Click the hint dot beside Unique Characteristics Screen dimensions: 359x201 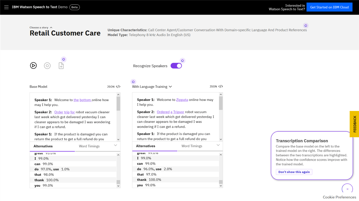(x=305, y=26)
